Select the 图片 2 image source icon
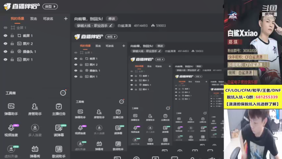 (x=19, y=43)
